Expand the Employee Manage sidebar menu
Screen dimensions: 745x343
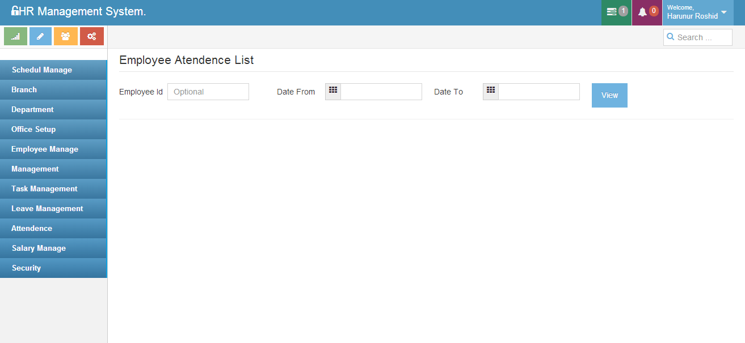tap(53, 149)
